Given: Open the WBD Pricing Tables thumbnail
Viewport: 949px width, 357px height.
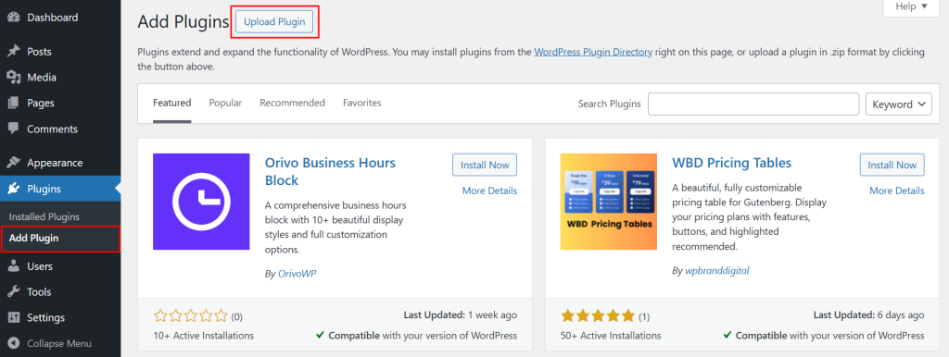Looking at the screenshot, I should (x=609, y=201).
